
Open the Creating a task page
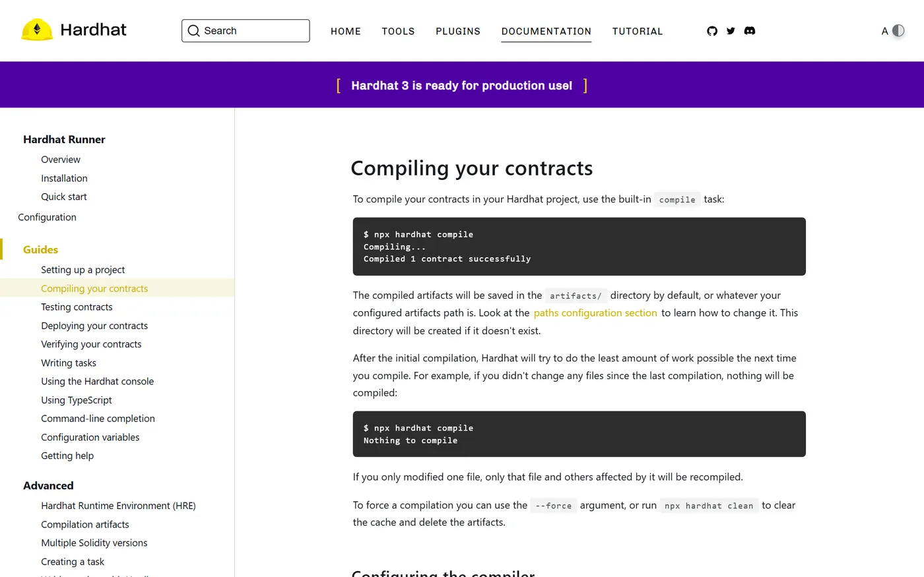73,562
